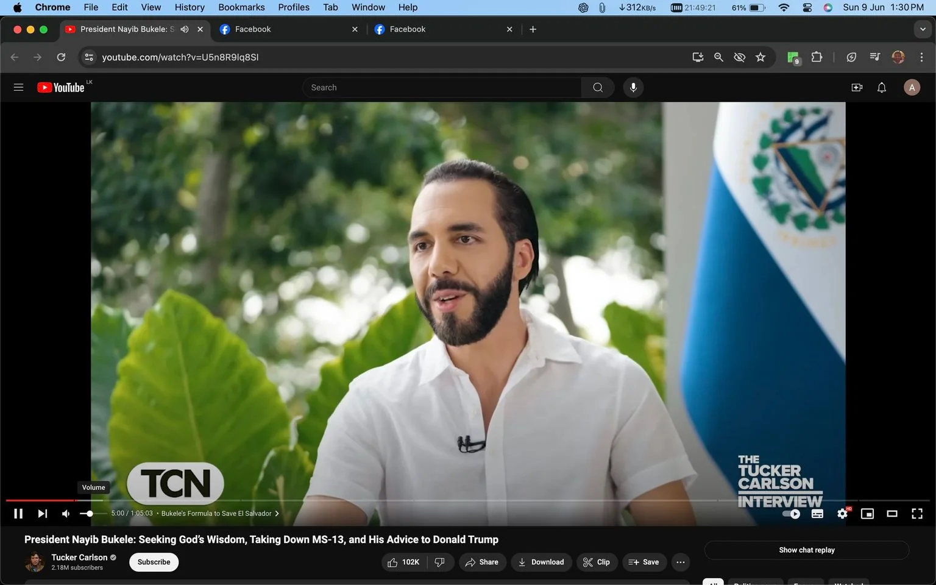This screenshot has height=585, width=936.
Task: Open macOS Control Center
Action: pyautogui.click(x=807, y=7)
